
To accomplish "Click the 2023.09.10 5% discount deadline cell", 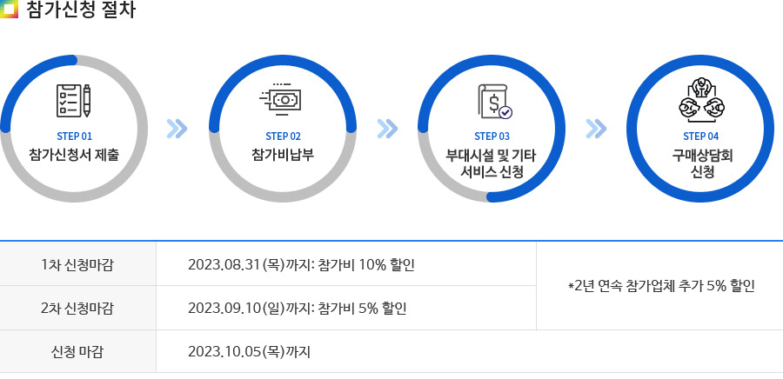I will click(x=346, y=309).
